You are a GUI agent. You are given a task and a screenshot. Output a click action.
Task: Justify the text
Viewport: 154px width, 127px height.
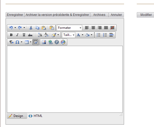coord(106,28)
